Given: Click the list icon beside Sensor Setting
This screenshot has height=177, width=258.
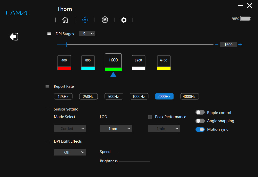Looking at the screenshot, I should (x=47, y=109).
